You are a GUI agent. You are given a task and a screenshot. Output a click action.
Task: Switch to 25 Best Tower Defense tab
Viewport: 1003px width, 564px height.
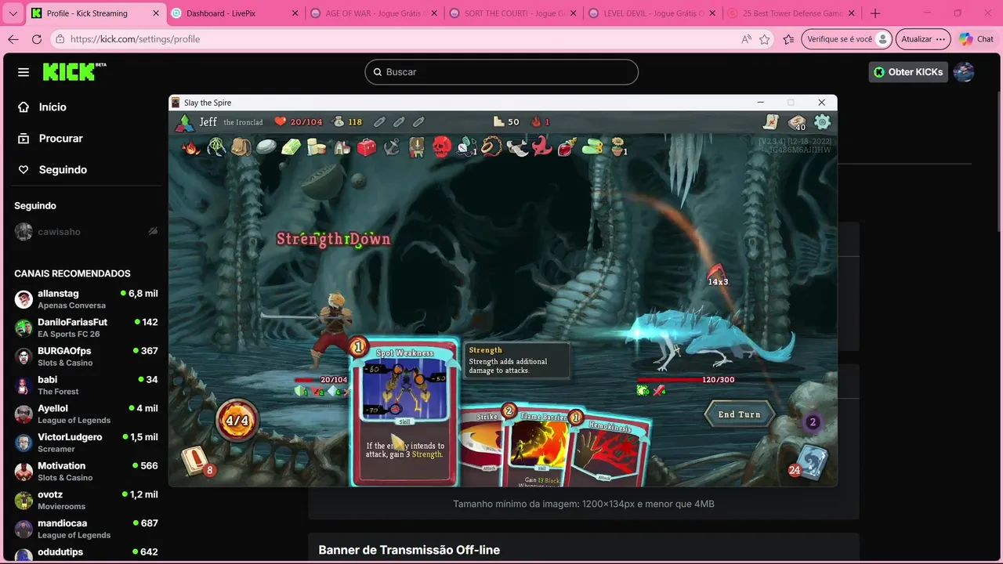[791, 13]
